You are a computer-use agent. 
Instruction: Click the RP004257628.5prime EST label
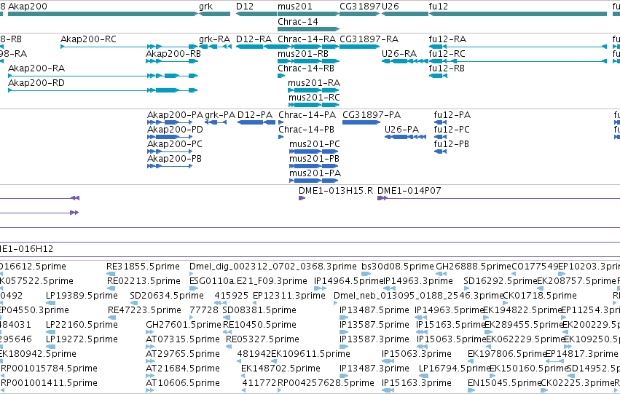click(x=326, y=383)
